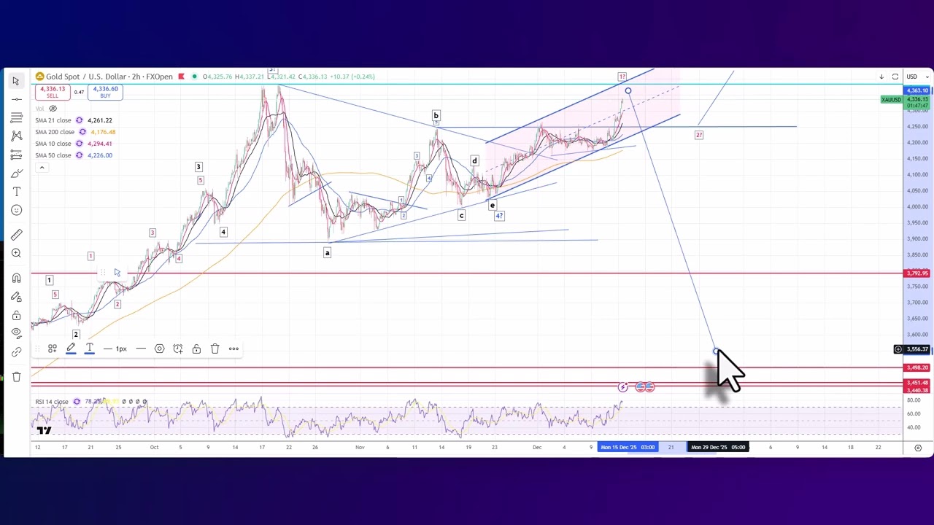This screenshot has height=525, width=934.
Task: Open drawing templates in floating toolbar
Action: (x=53, y=349)
